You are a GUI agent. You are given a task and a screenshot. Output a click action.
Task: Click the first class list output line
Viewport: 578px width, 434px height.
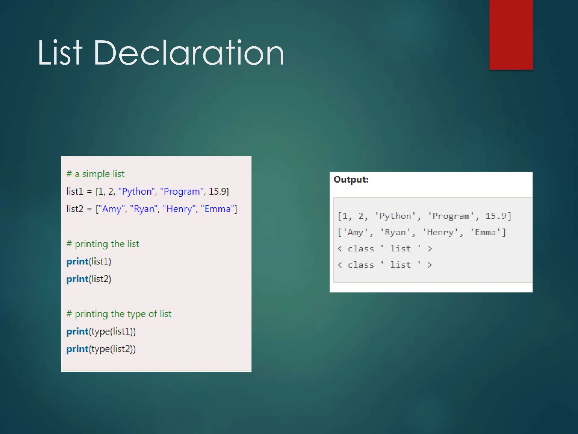385,249
